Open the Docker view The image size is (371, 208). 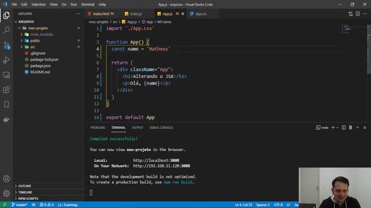click(6, 120)
